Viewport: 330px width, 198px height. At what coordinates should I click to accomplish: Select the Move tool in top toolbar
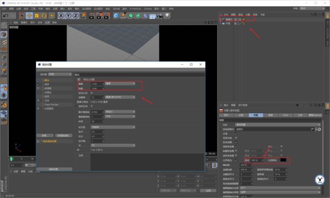29,16
